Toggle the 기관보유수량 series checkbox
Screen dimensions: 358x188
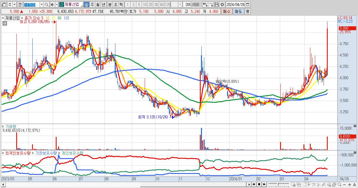(33, 153)
